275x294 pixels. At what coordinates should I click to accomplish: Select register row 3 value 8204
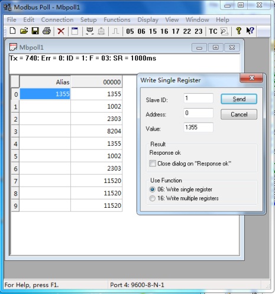[96, 131]
